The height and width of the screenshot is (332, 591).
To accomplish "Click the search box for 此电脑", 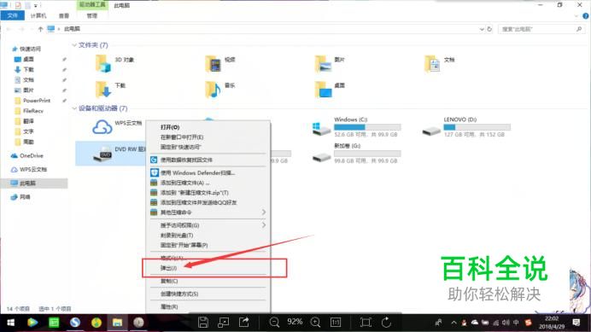I will coord(541,29).
